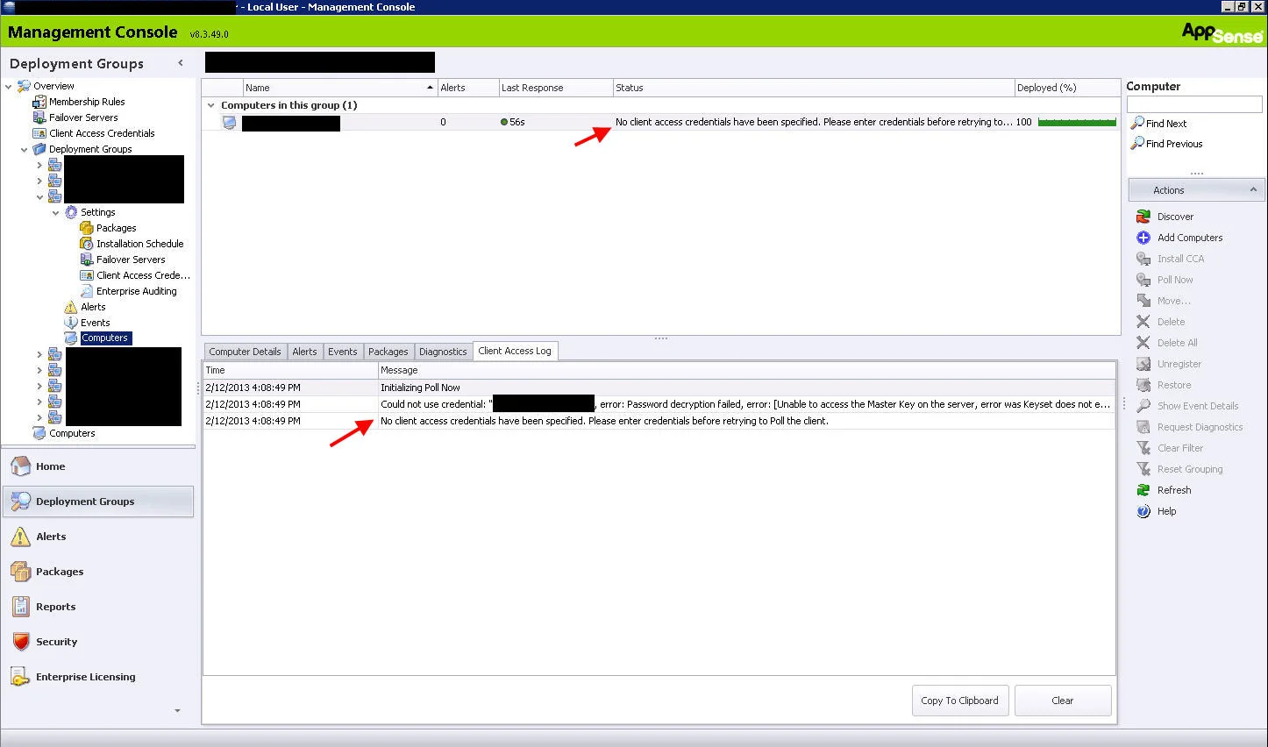Open the Installation Schedule icon
This screenshot has height=747, width=1268.
(x=86, y=244)
